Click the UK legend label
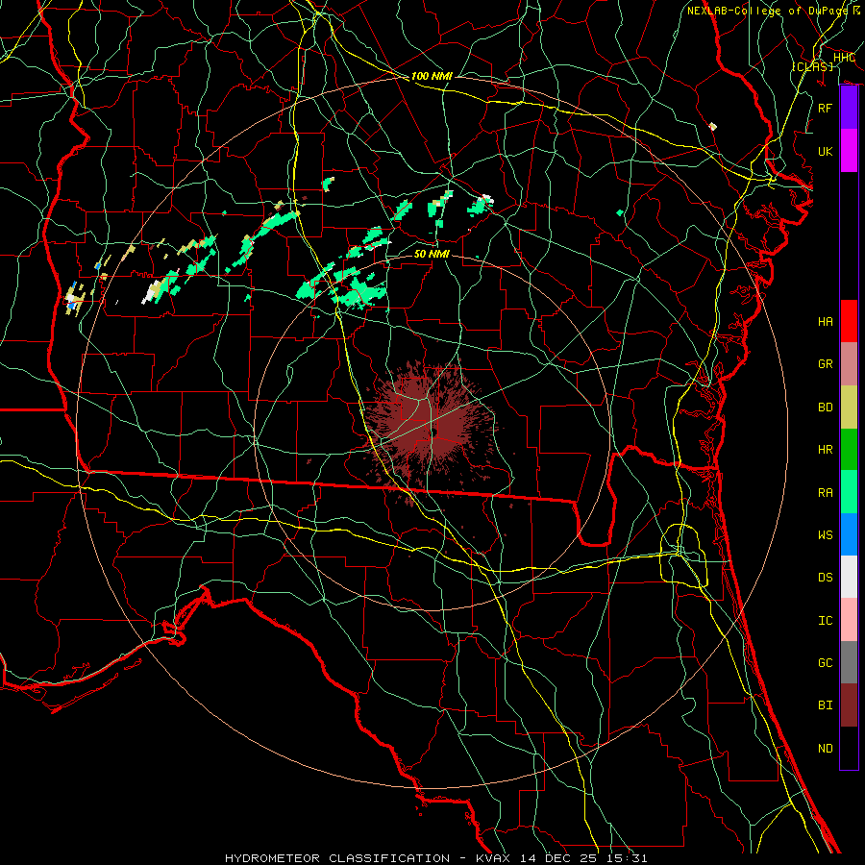 [825, 151]
